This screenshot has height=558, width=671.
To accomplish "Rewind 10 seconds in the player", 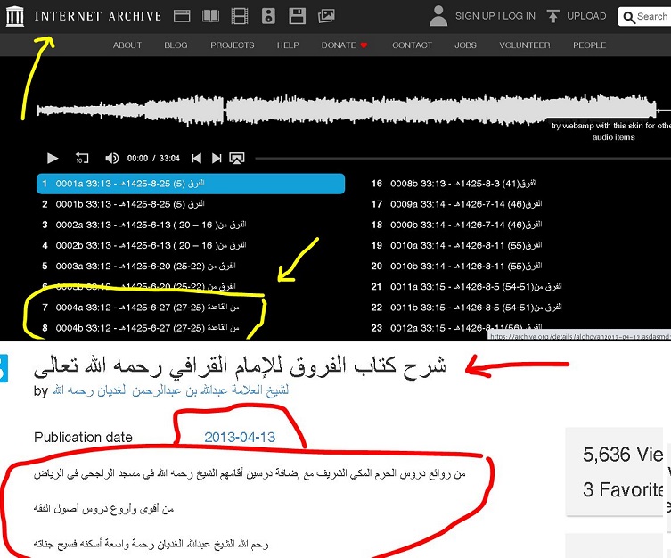I will tap(82, 158).
